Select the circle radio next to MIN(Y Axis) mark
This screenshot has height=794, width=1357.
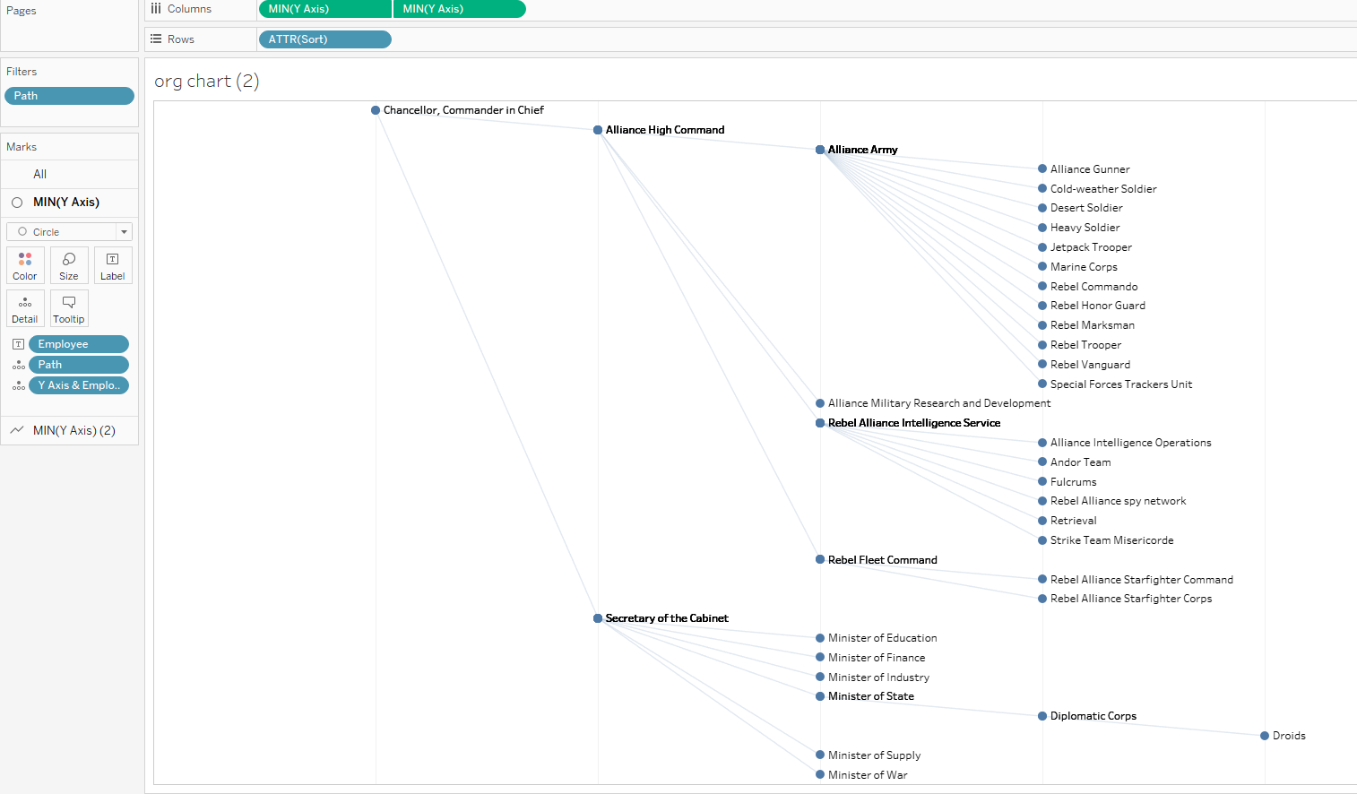[x=17, y=203]
